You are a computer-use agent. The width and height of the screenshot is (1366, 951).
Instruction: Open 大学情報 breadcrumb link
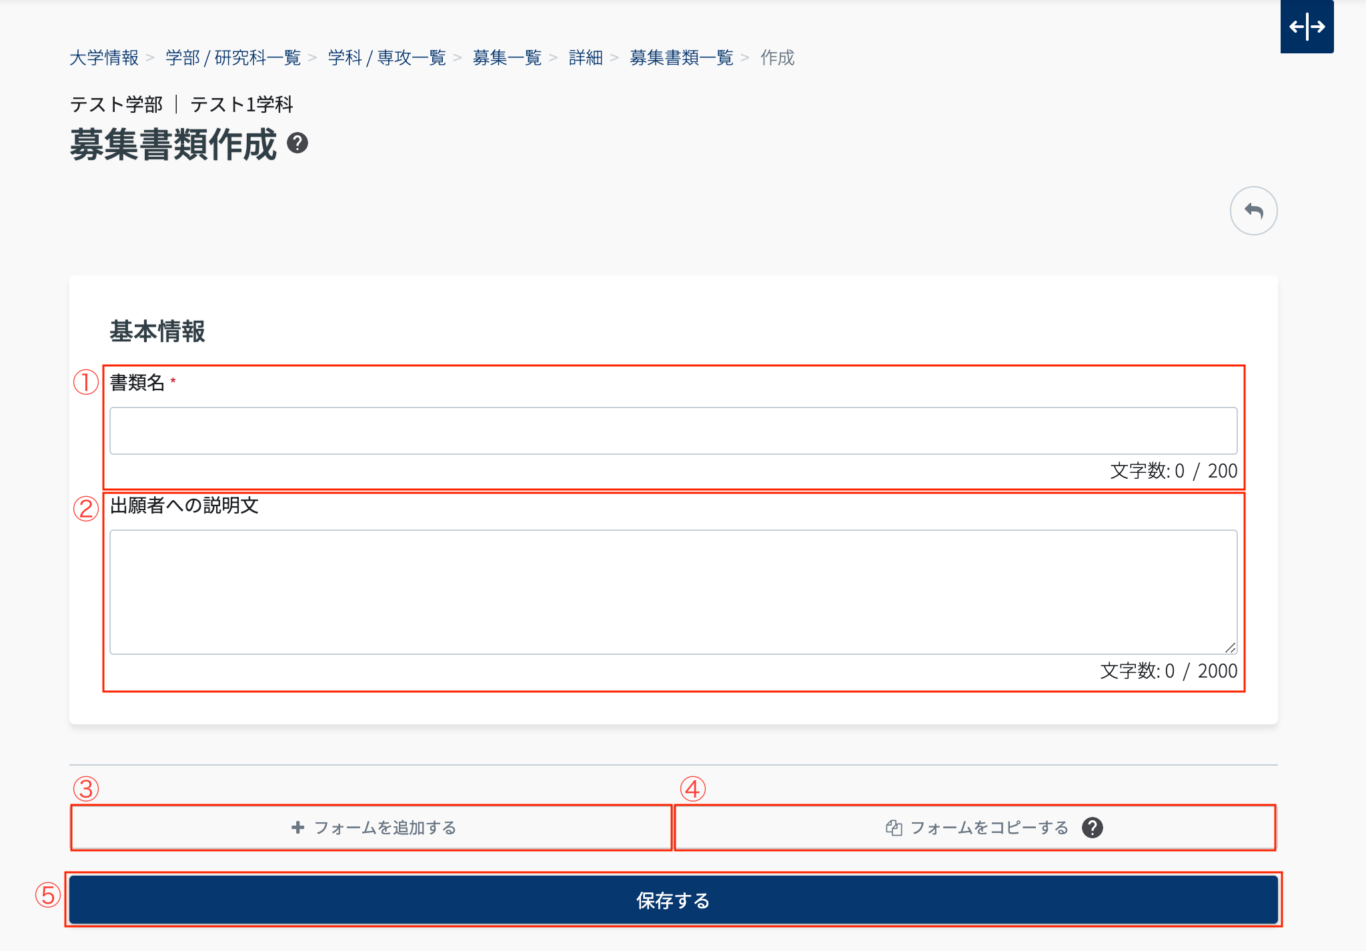pyautogui.click(x=104, y=58)
